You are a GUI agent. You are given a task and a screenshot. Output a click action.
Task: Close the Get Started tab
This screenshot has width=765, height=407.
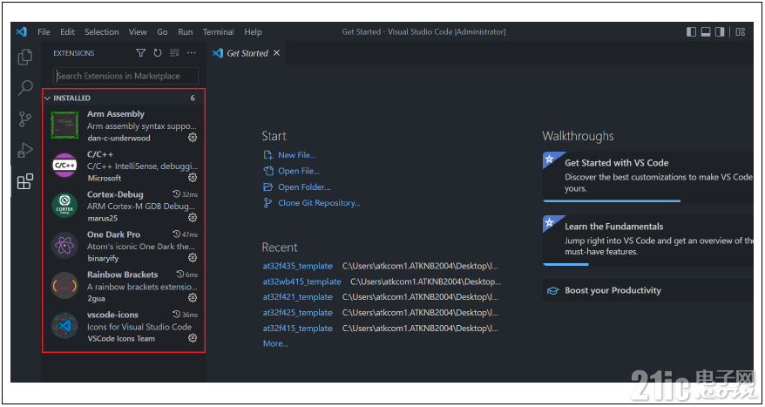tap(276, 52)
